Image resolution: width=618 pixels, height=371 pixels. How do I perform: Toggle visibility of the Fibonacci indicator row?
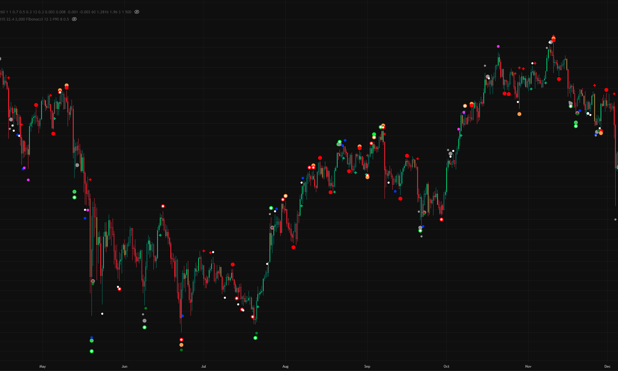pos(74,19)
